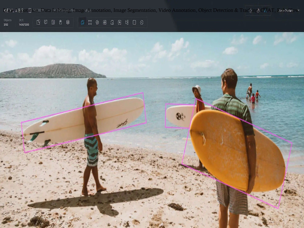Select the concentric target point tool
This screenshot has height=228, width=304.
pyautogui.click(x=105, y=22)
